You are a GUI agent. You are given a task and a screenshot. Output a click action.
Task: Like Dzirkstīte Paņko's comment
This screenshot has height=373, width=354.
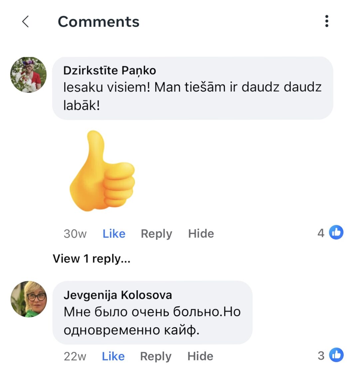(114, 234)
